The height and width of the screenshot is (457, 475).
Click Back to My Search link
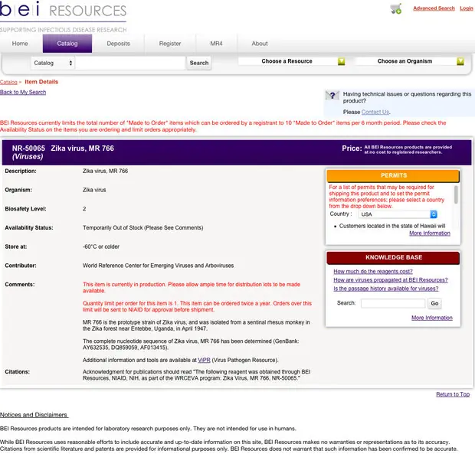(23, 93)
